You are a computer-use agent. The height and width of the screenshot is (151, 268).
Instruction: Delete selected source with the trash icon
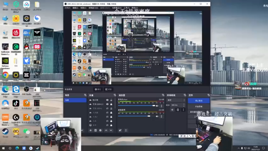pos(95,130)
